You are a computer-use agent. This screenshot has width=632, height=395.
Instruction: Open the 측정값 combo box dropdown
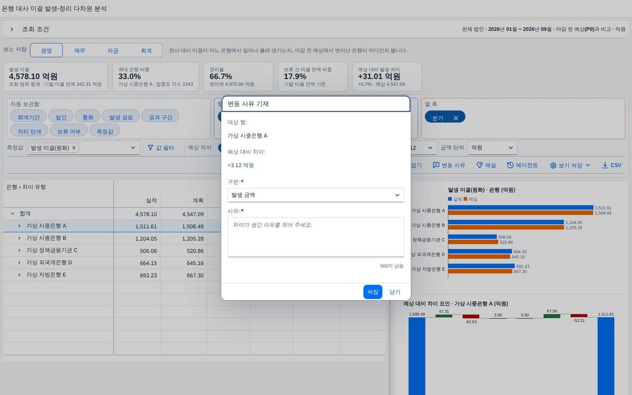[132, 148]
